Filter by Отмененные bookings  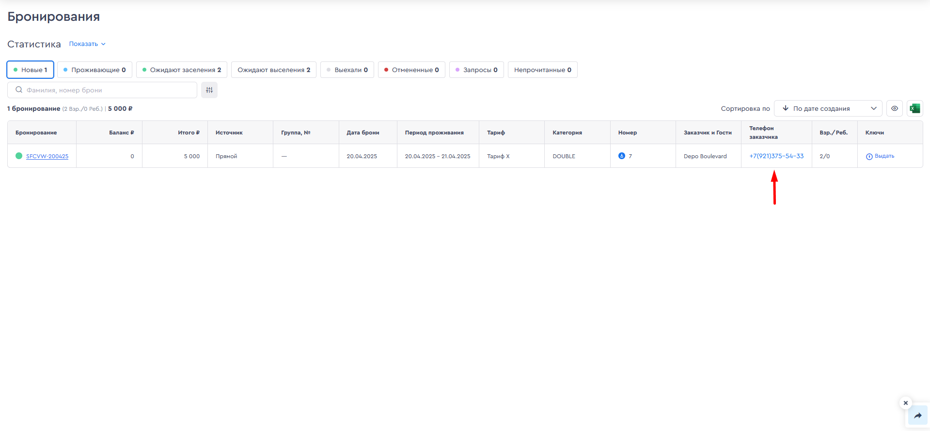click(x=411, y=70)
